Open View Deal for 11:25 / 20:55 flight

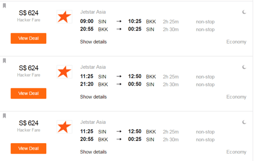click(28, 149)
